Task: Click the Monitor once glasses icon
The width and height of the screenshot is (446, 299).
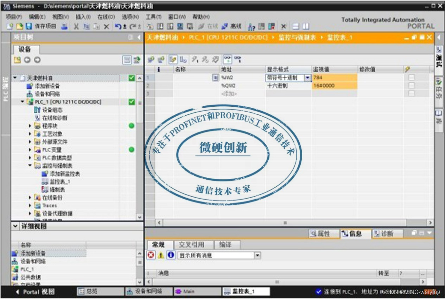Action: click(x=238, y=59)
